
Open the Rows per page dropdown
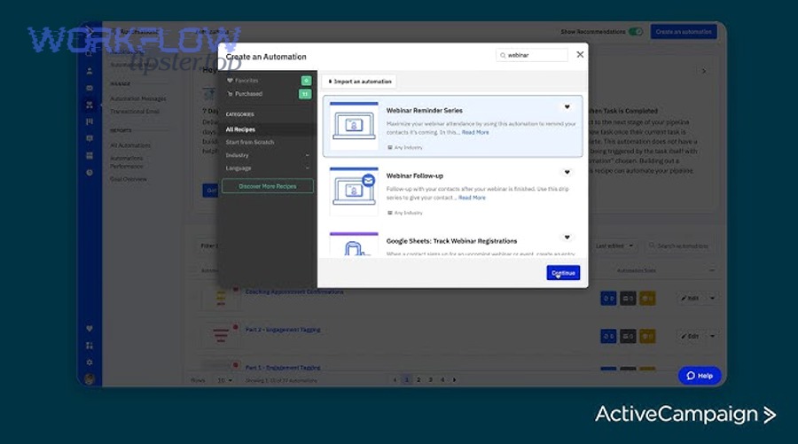[x=224, y=380]
